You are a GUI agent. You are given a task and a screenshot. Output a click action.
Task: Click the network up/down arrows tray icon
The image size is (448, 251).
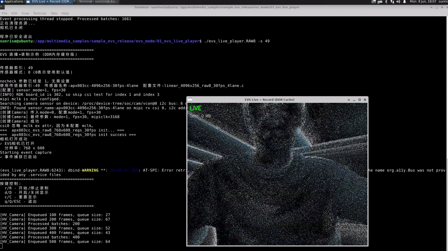(392, 2)
